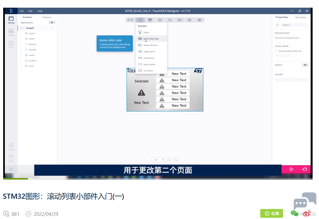Run on target with pink arrow button
319x219 pixels.
(x=304, y=169)
